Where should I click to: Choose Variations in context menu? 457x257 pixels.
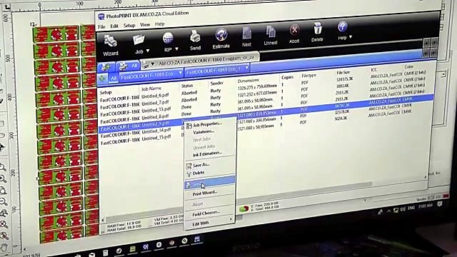(x=204, y=131)
